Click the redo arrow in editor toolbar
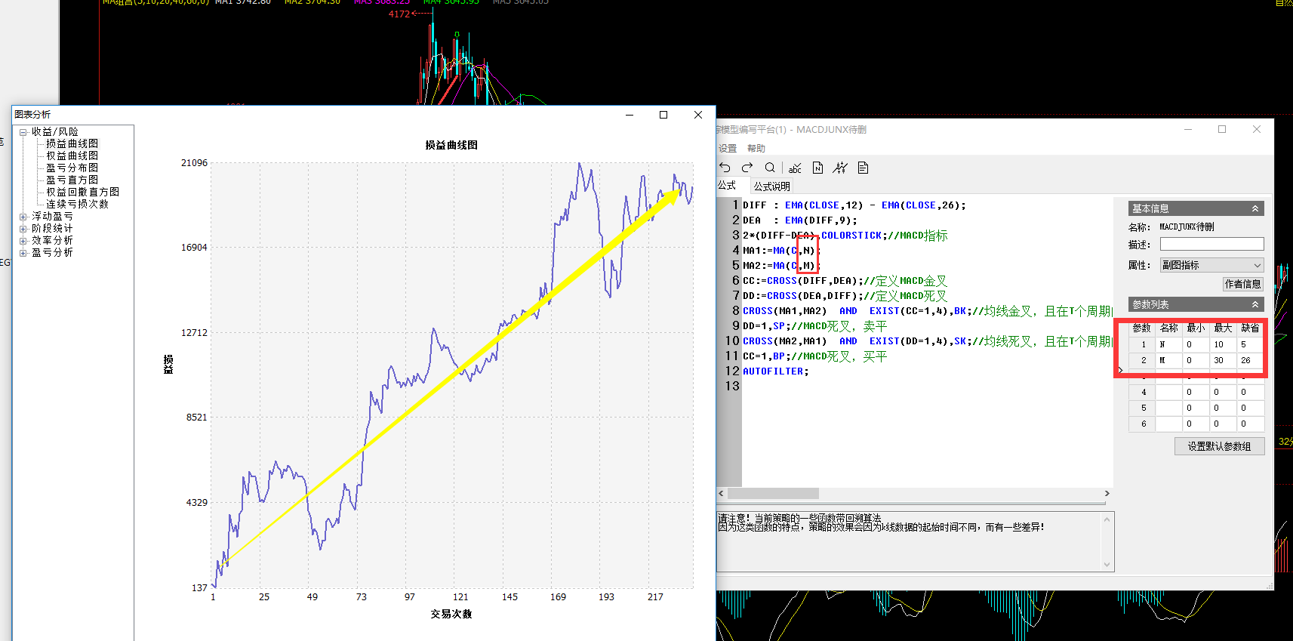 click(x=747, y=168)
